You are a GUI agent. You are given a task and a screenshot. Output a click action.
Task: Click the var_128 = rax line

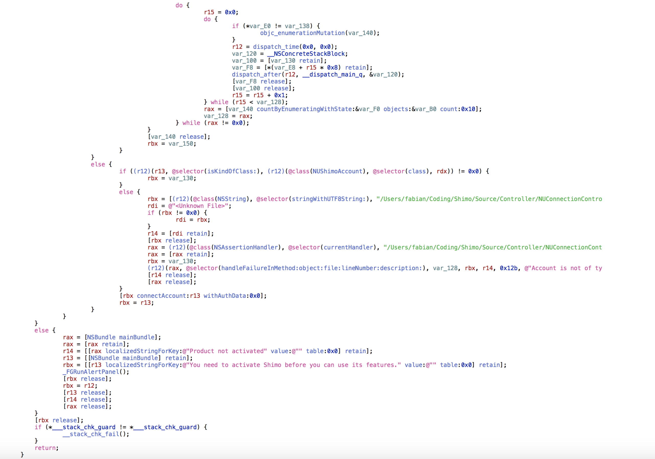(228, 116)
